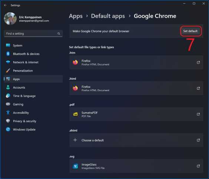Maximize the Settings window
The height and width of the screenshot is (179, 209).
(194, 4)
